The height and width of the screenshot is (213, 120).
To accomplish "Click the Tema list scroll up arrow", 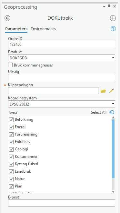I will click(x=113, y=117).
